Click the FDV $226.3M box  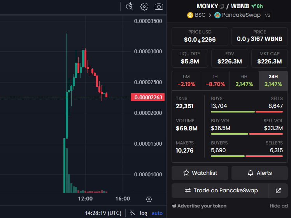230,58
